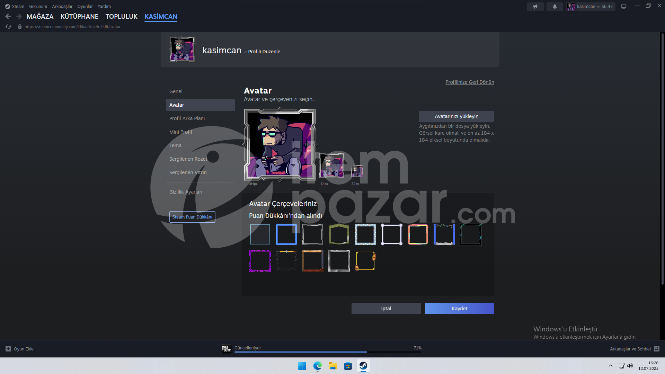665x374 pixels.
Task: Open Microsoft Store from the taskbar
Action: pos(348,366)
